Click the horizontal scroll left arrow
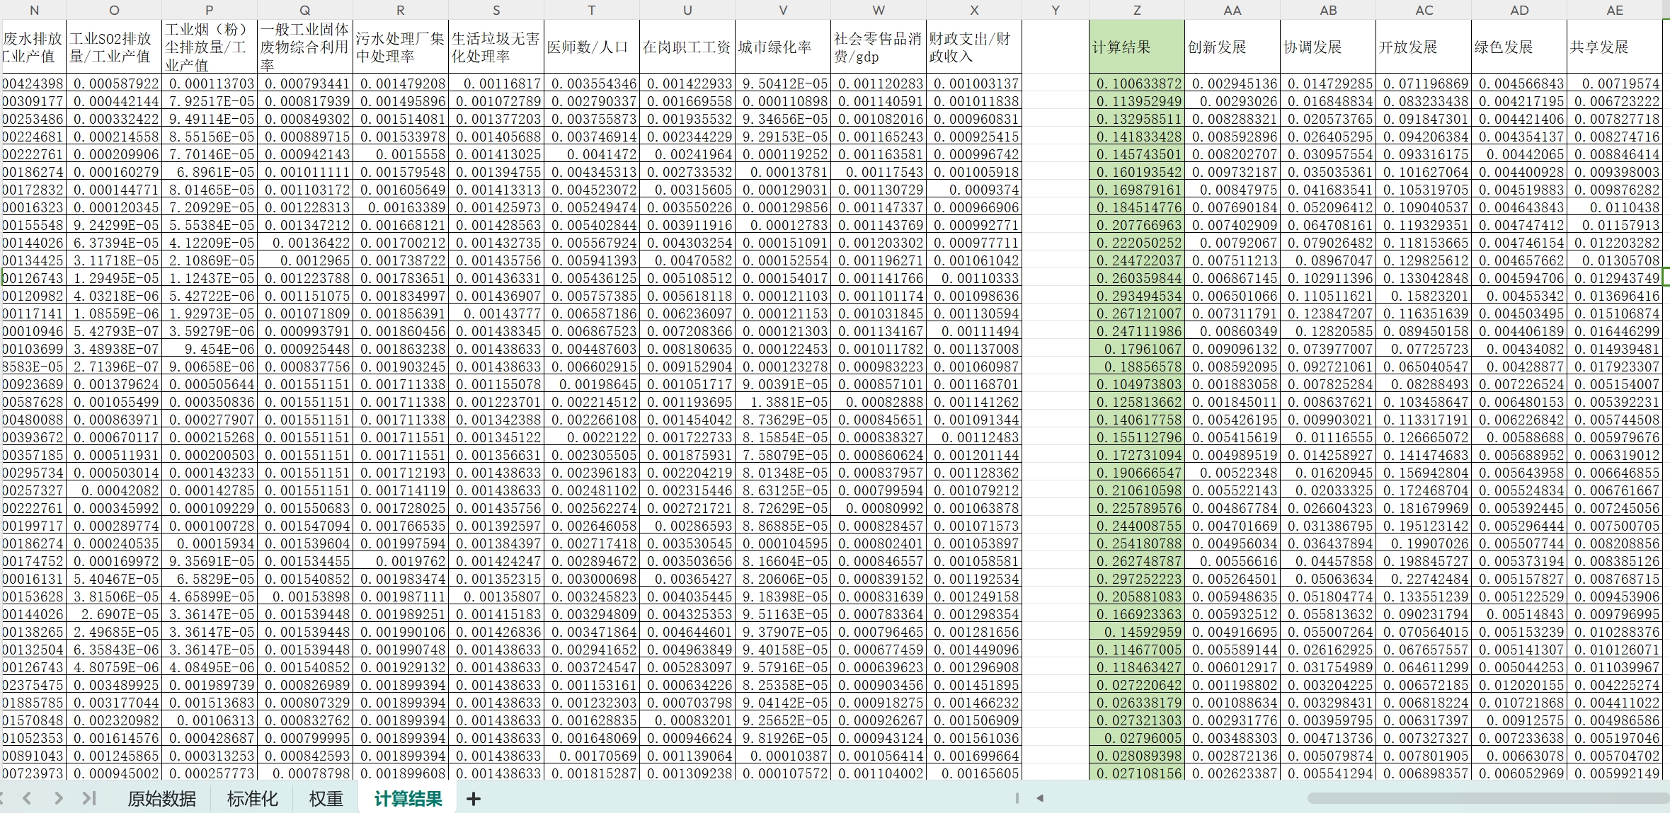 click(1040, 798)
